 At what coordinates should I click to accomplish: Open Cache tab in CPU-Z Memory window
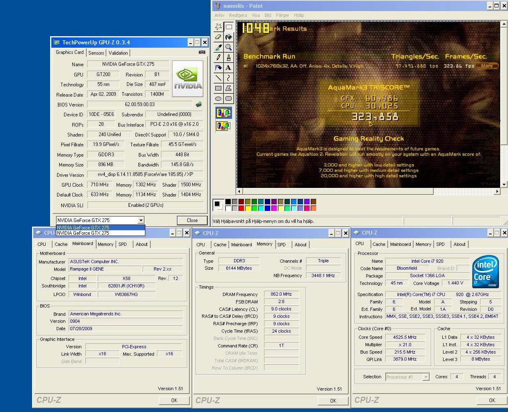(x=220, y=245)
